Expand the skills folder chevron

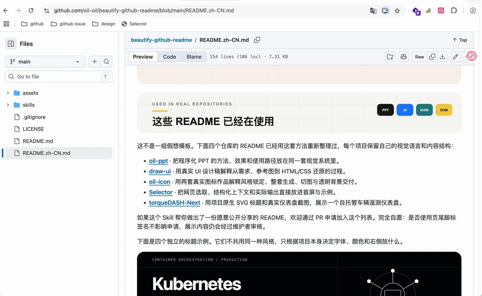[8, 105]
